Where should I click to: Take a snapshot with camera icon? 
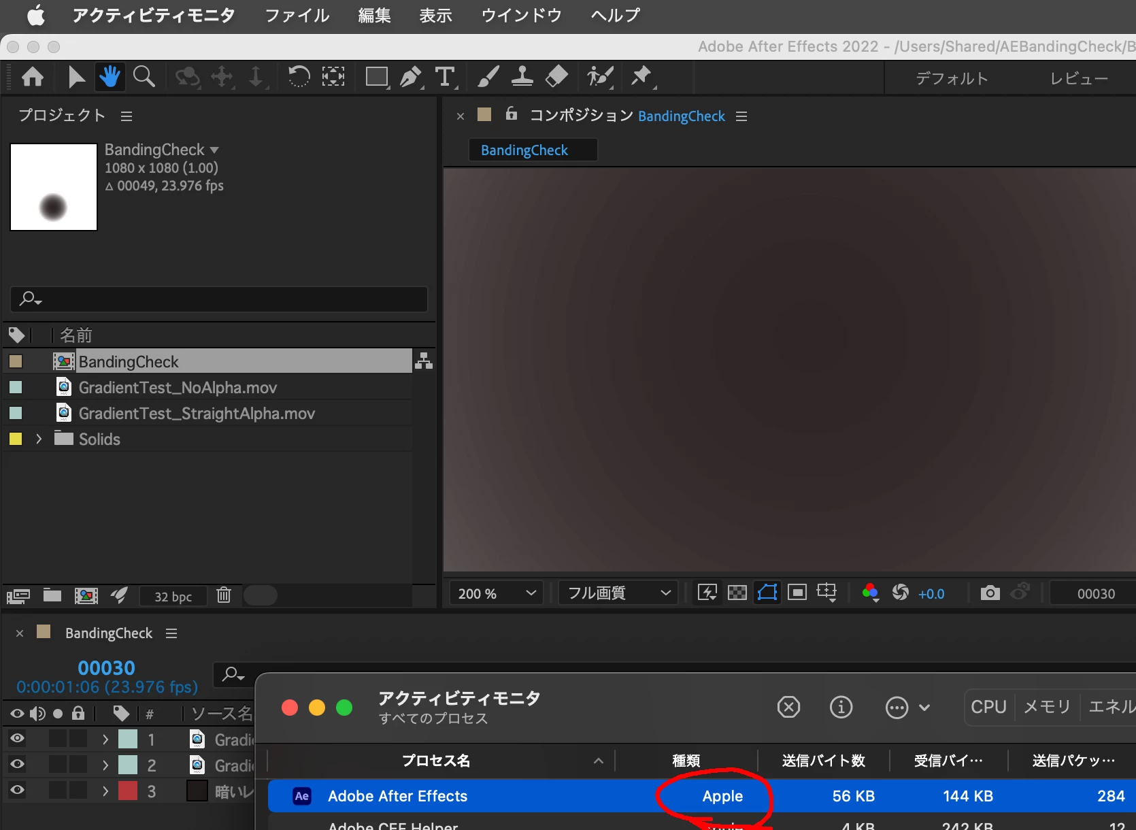(990, 593)
